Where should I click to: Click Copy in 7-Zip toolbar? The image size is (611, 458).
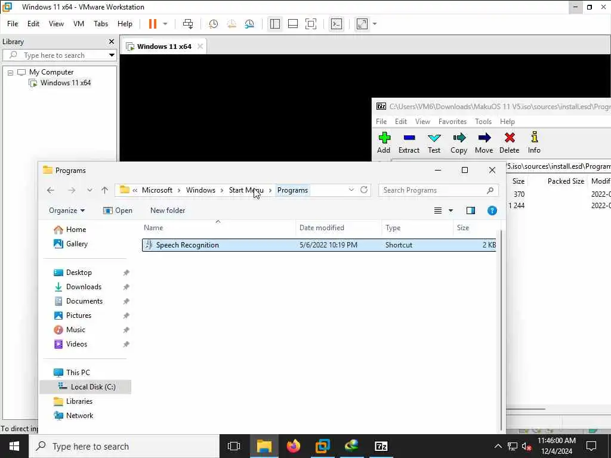click(x=459, y=143)
